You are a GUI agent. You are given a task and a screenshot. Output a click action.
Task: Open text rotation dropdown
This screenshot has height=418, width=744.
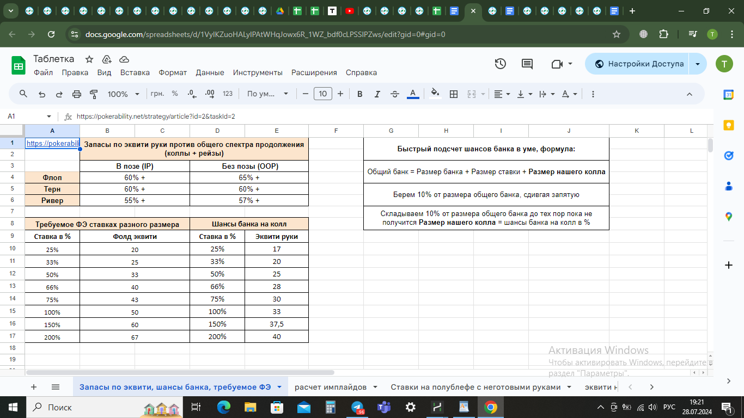(569, 94)
